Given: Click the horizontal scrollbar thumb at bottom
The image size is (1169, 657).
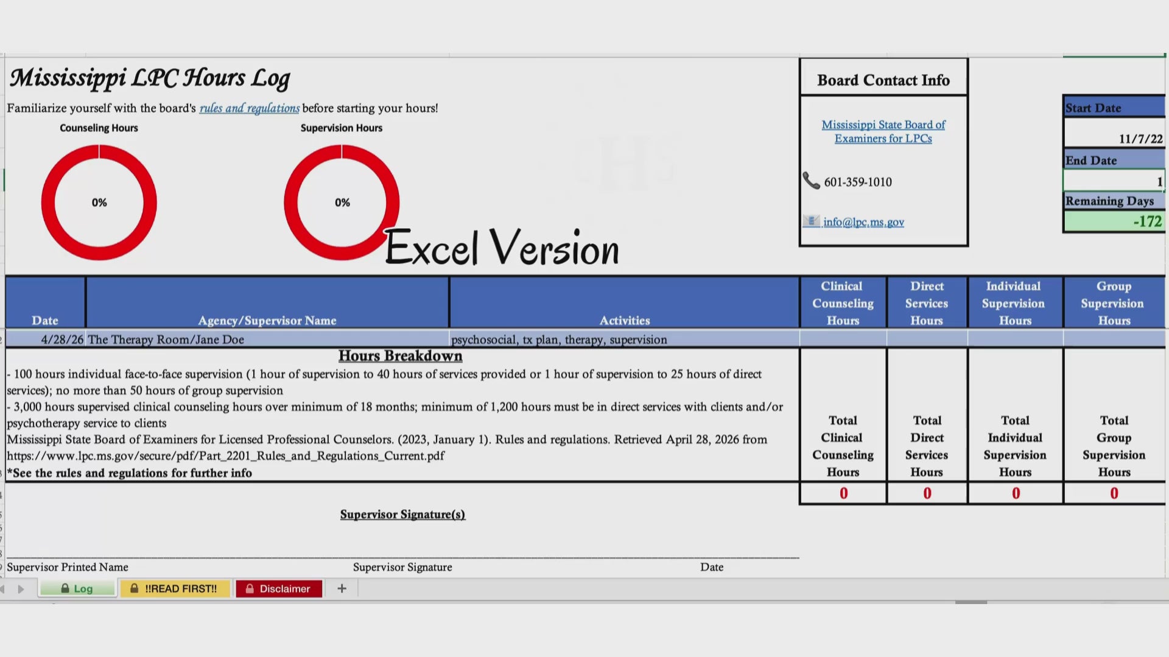Looking at the screenshot, I should [971, 602].
